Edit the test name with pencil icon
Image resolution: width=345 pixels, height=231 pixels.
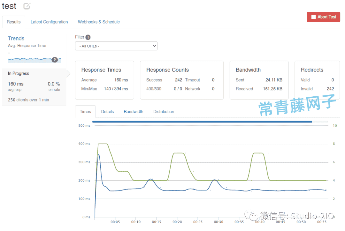(27, 6)
